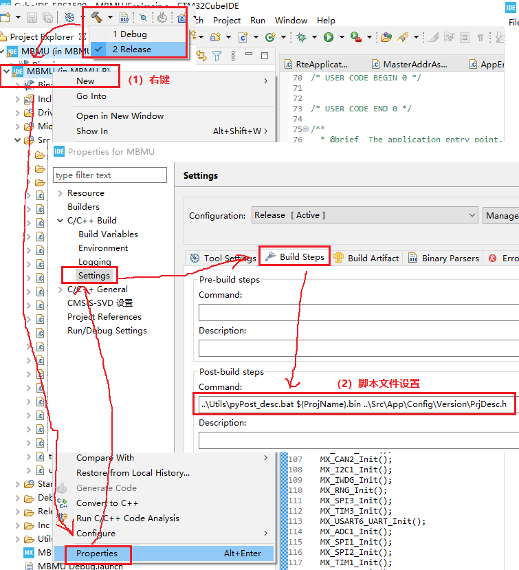Open the Configuration Release [Active] combo box
Screen dimensions: 519x570
(364, 215)
